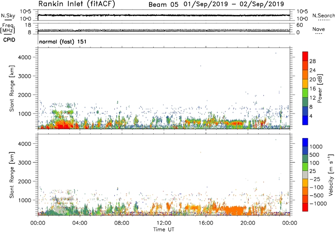This screenshot has width=335, height=232.
Task: Click the '1000' value on the Velocity scale
Action: click(316, 147)
